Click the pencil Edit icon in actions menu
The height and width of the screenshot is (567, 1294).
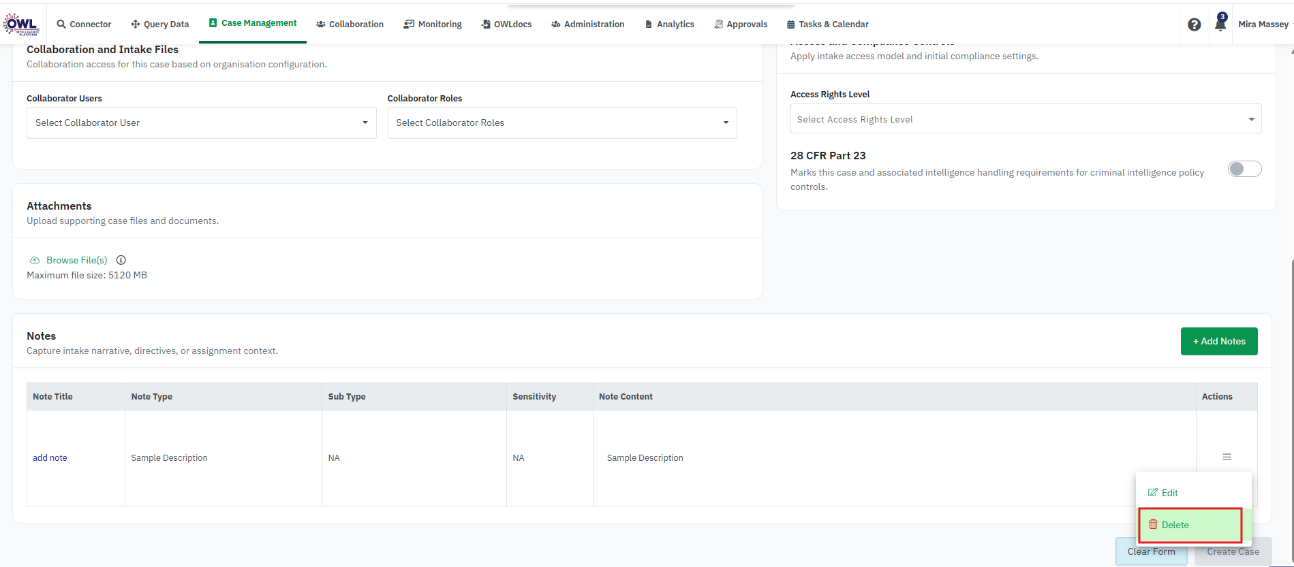1153,492
